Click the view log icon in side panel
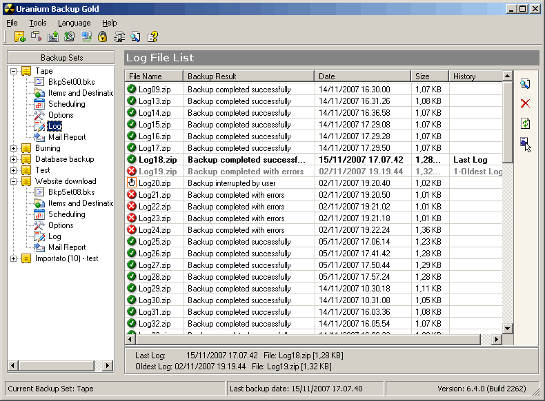545x401 pixels. coord(525,83)
